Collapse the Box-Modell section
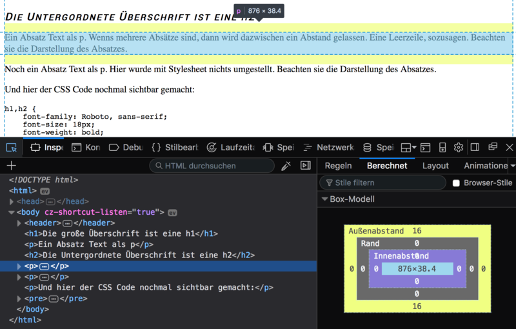The height and width of the screenshot is (329, 516). pyautogui.click(x=325, y=199)
